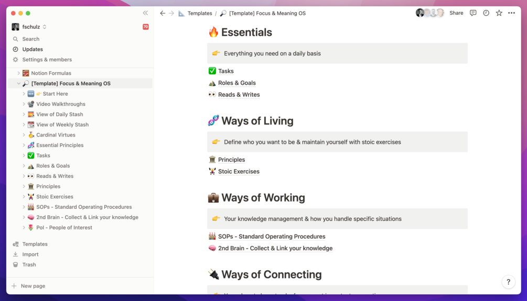Select View of Weekly Stash in sidebar

click(x=62, y=125)
